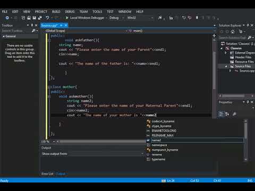
Task: Click the Save All toolbar icon
Action: [x=40, y=18]
